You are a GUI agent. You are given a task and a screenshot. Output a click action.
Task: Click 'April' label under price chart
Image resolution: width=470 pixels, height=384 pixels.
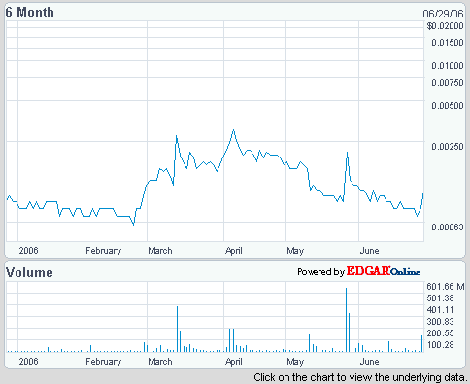click(234, 251)
